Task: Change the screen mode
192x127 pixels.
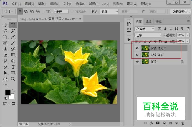Action: (x=13, y=104)
